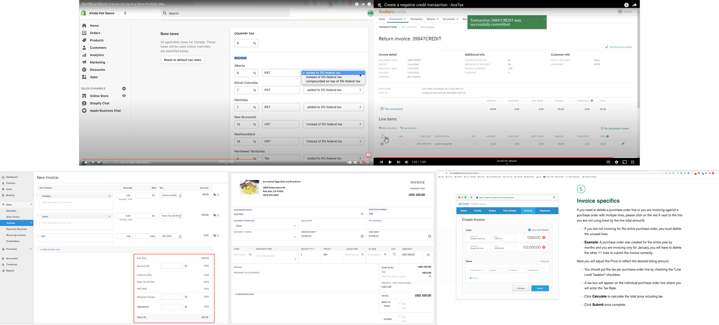Open New Brunswick federal tax dropdown

[x=334, y=124]
